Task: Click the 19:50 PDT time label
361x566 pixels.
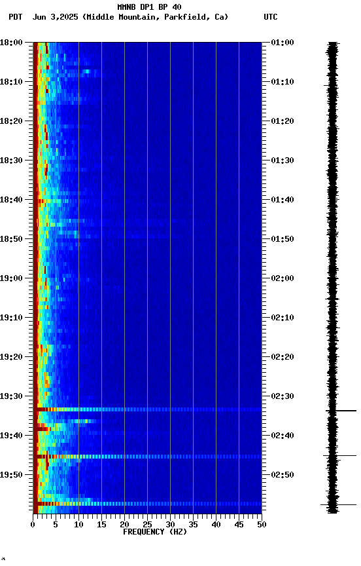Action: (x=11, y=475)
